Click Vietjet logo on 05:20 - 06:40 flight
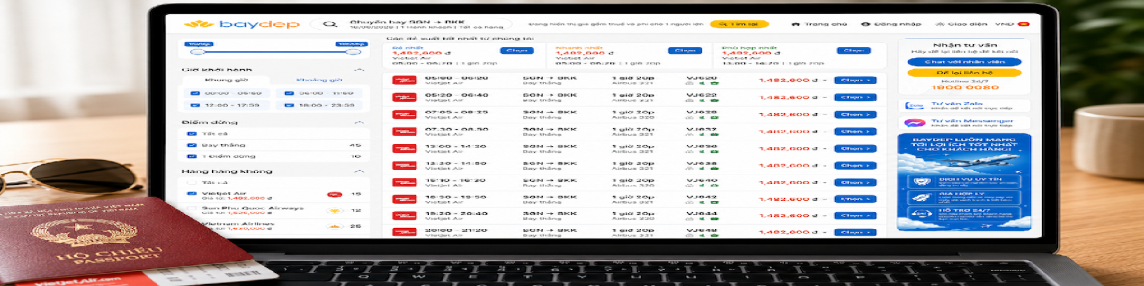The height and width of the screenshot is (286, 1144). [404, 98]
